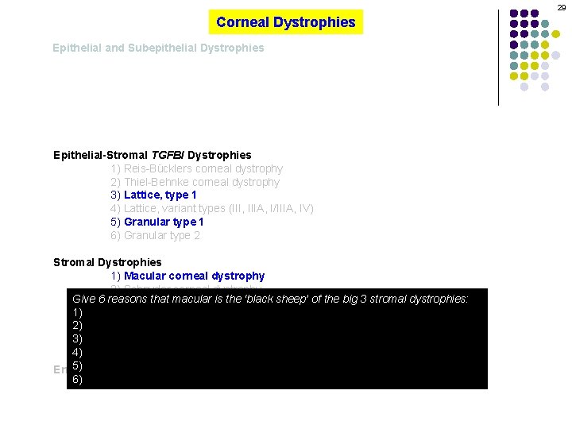572x429 pixels.
Task: Click 'Macular corneal dystrophy' entry
Action: (187, 276)
